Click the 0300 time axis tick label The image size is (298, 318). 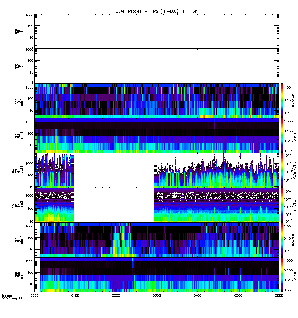(x=157, y=295)
